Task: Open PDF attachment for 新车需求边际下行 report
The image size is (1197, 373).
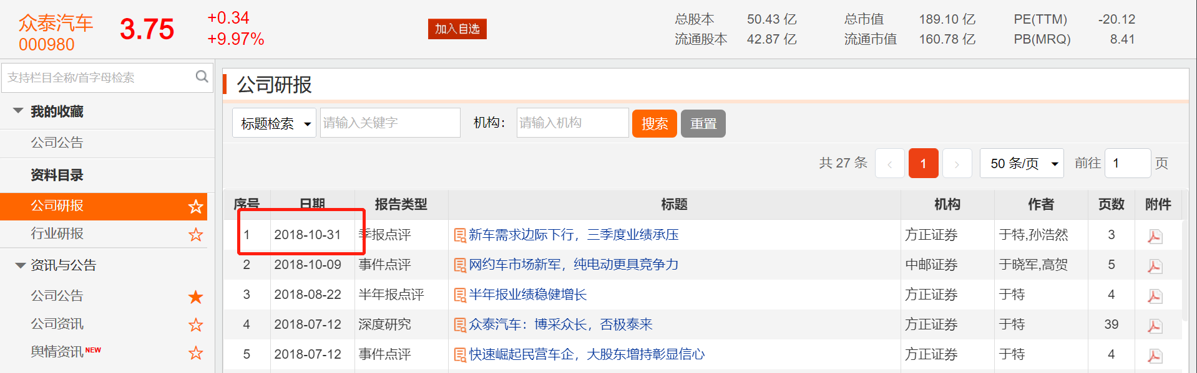Action: pos(1155,236)
